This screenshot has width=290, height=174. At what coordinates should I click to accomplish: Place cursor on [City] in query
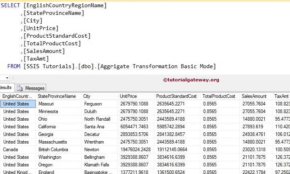(x=33, y=21)
